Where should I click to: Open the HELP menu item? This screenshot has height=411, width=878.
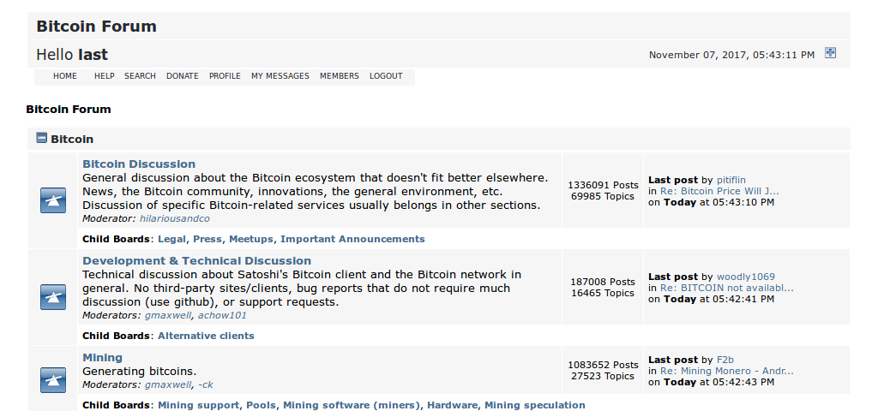pyautogui.click(x=104, y=76)
